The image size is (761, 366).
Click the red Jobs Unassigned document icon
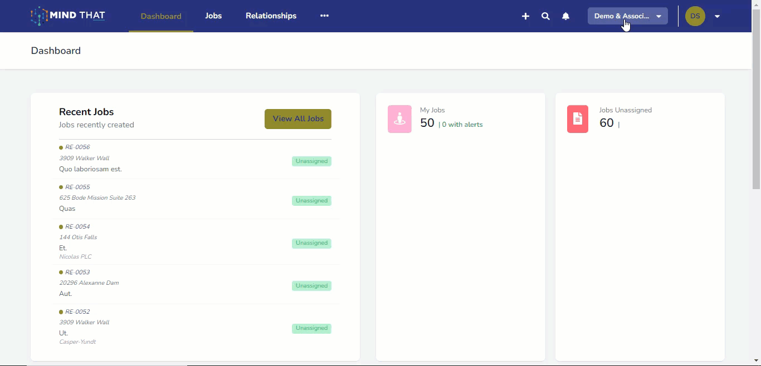coord(578,119)
